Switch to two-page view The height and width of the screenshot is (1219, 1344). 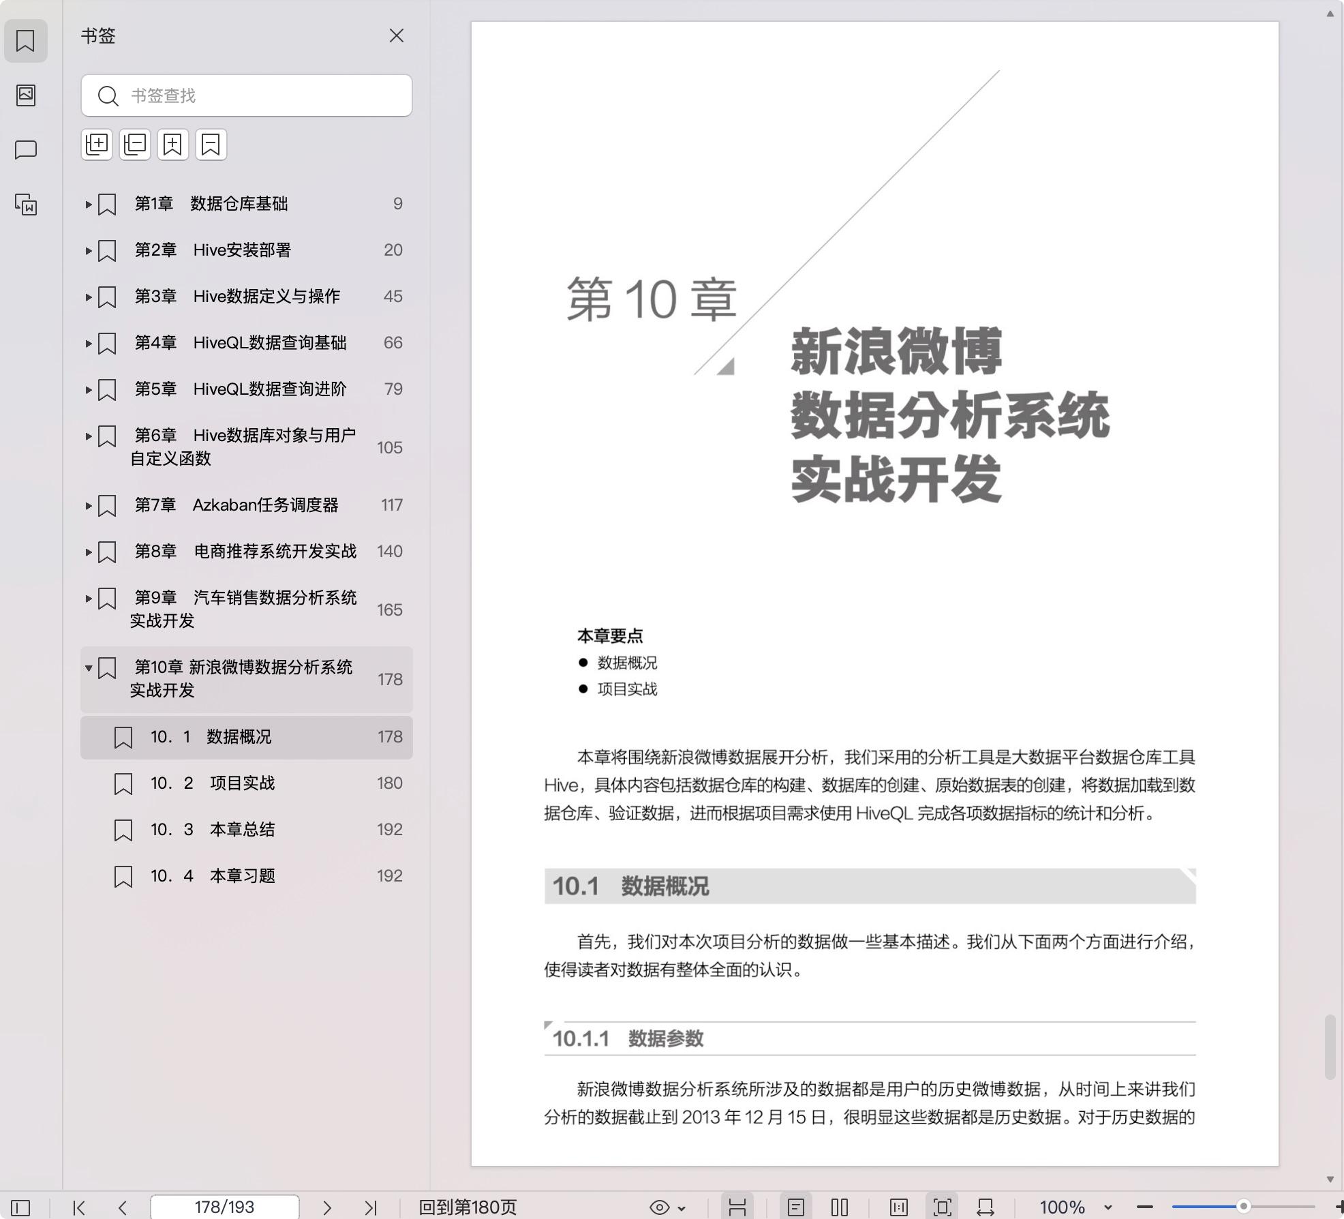(x=840, y=1207)
